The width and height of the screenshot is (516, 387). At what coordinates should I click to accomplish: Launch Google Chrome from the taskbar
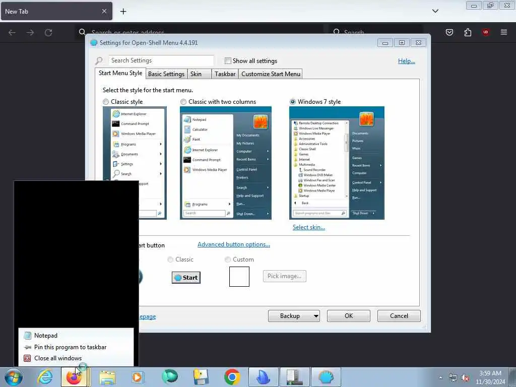coord(232,377)
